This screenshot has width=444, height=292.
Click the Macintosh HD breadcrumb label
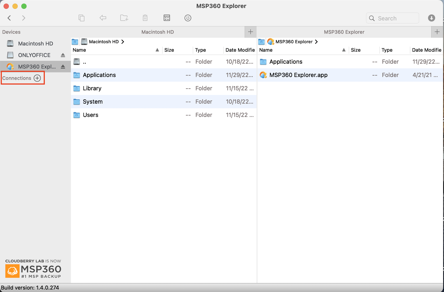104,42
